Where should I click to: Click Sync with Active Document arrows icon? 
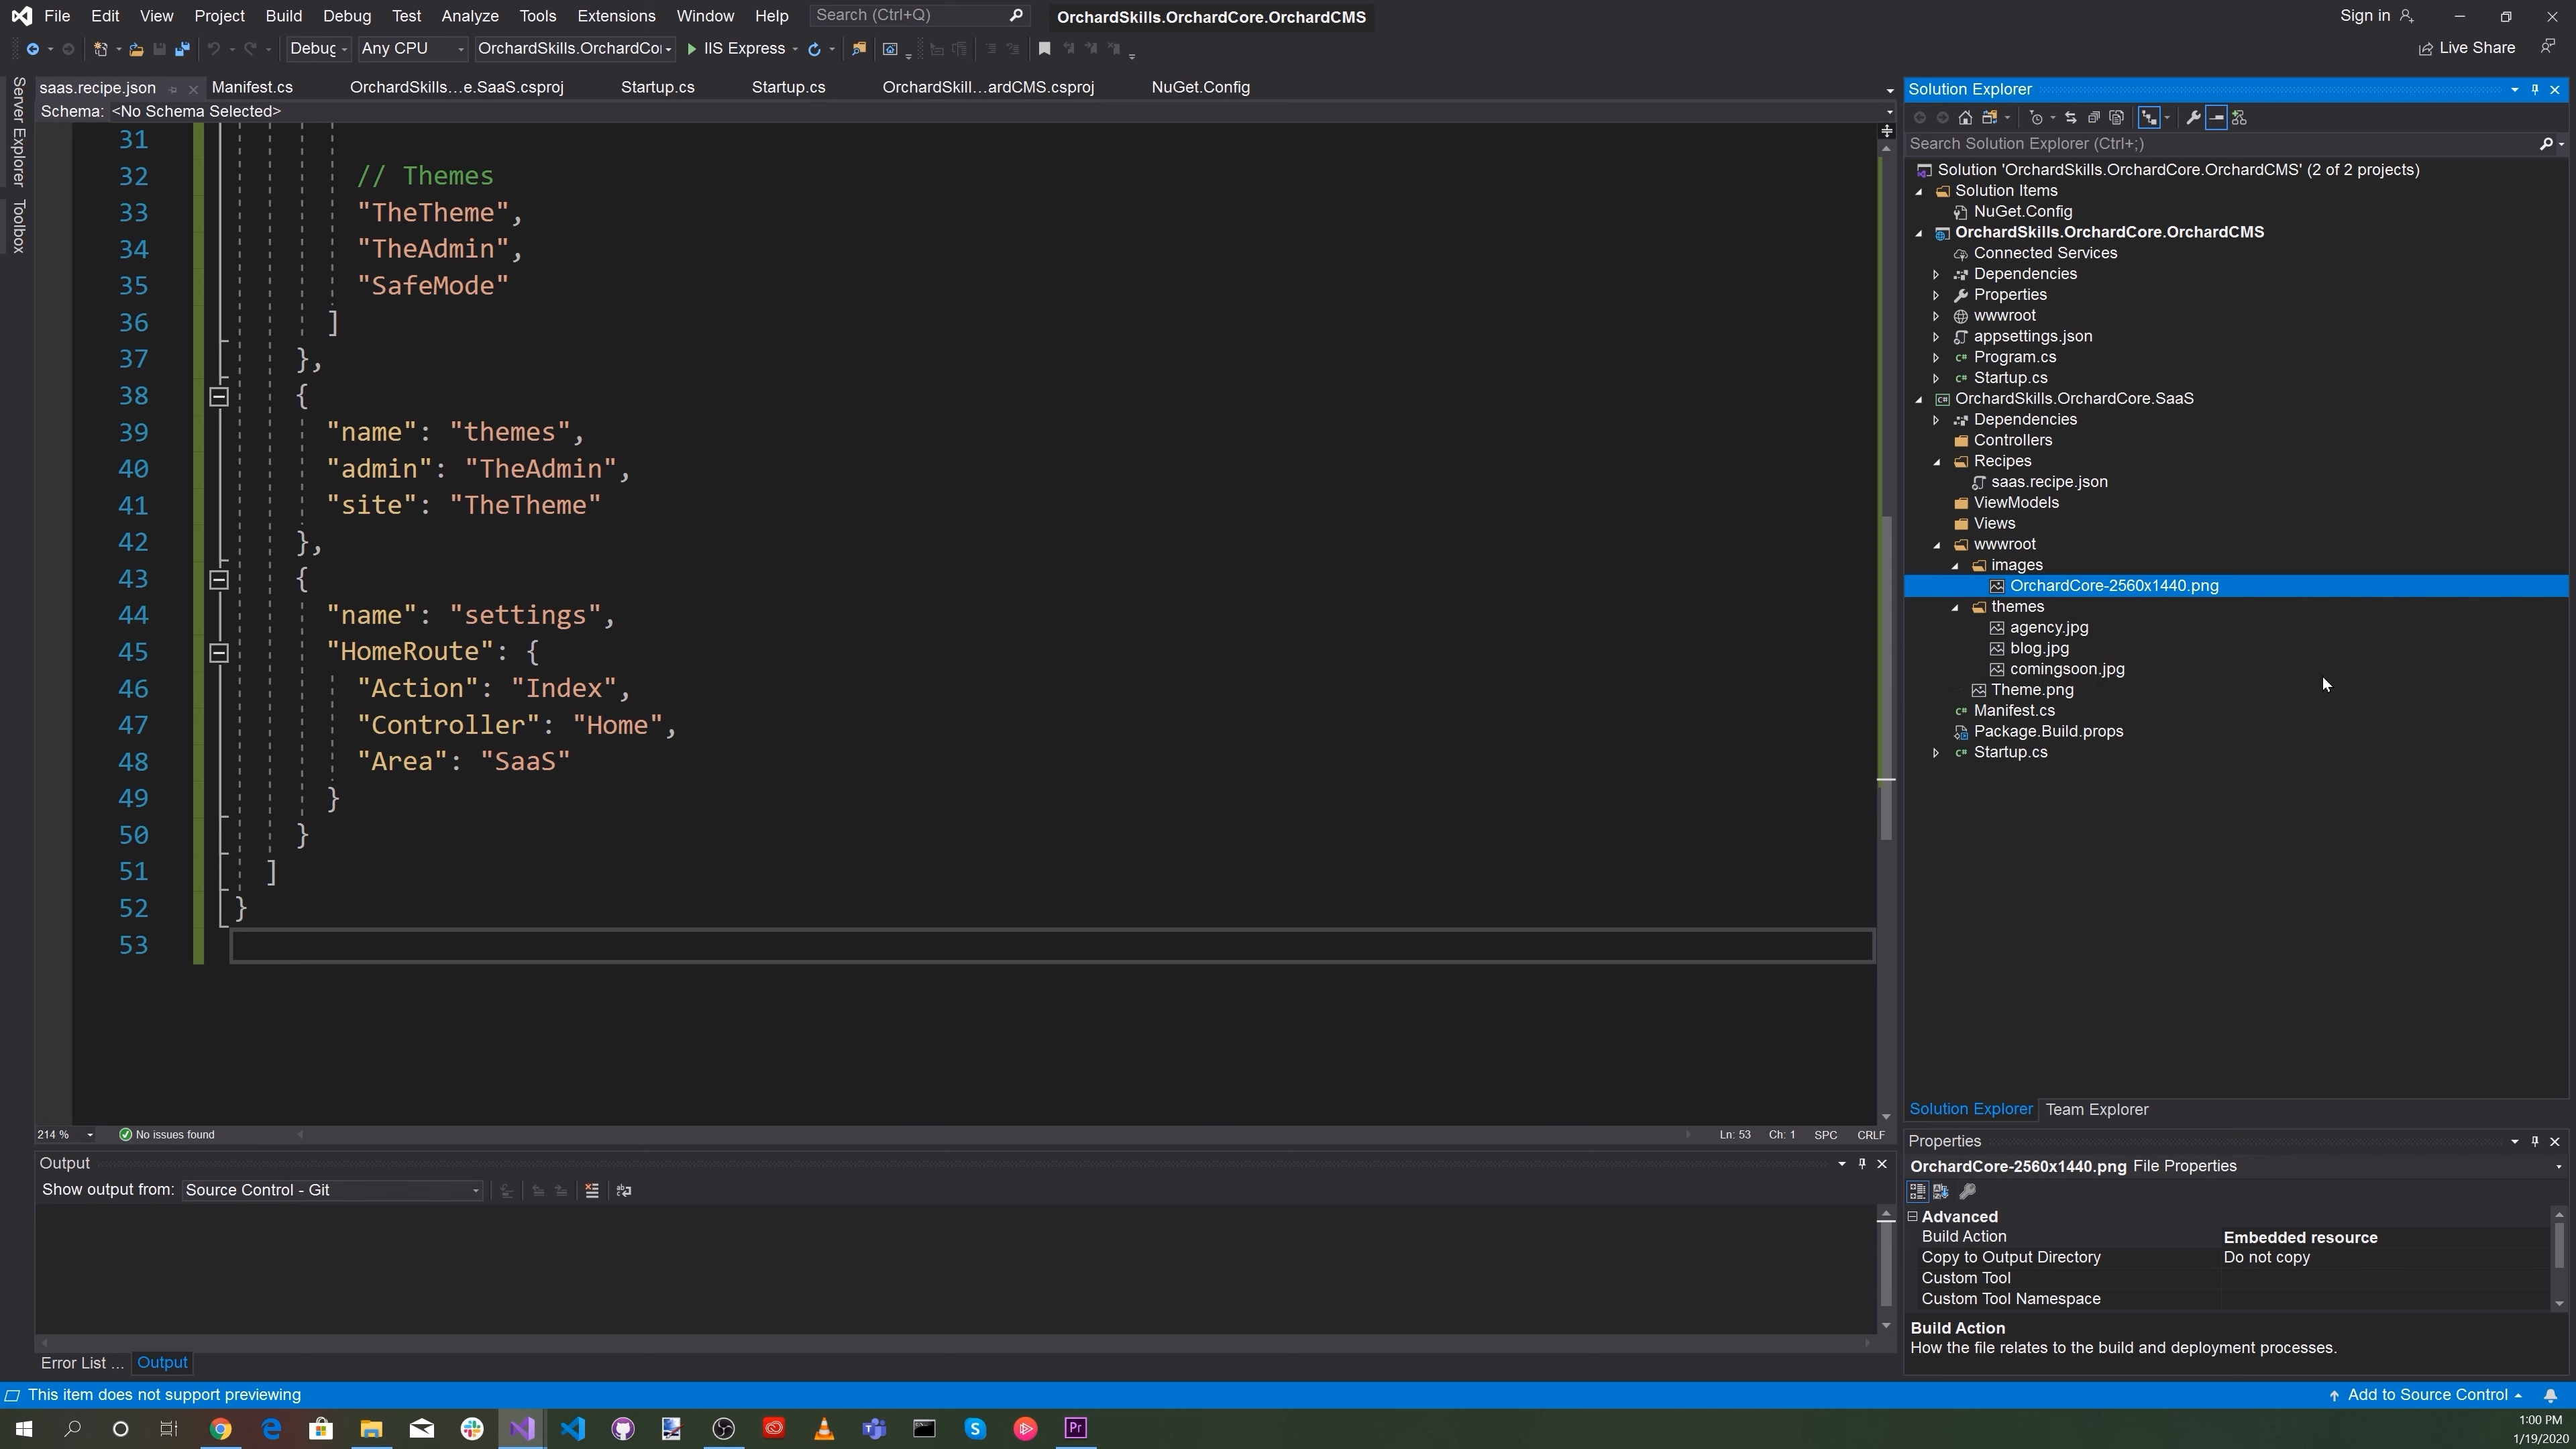click(2070, 118)
